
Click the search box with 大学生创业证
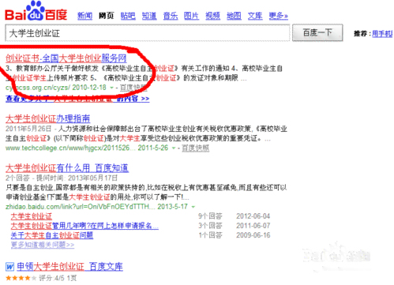(148, 33)
